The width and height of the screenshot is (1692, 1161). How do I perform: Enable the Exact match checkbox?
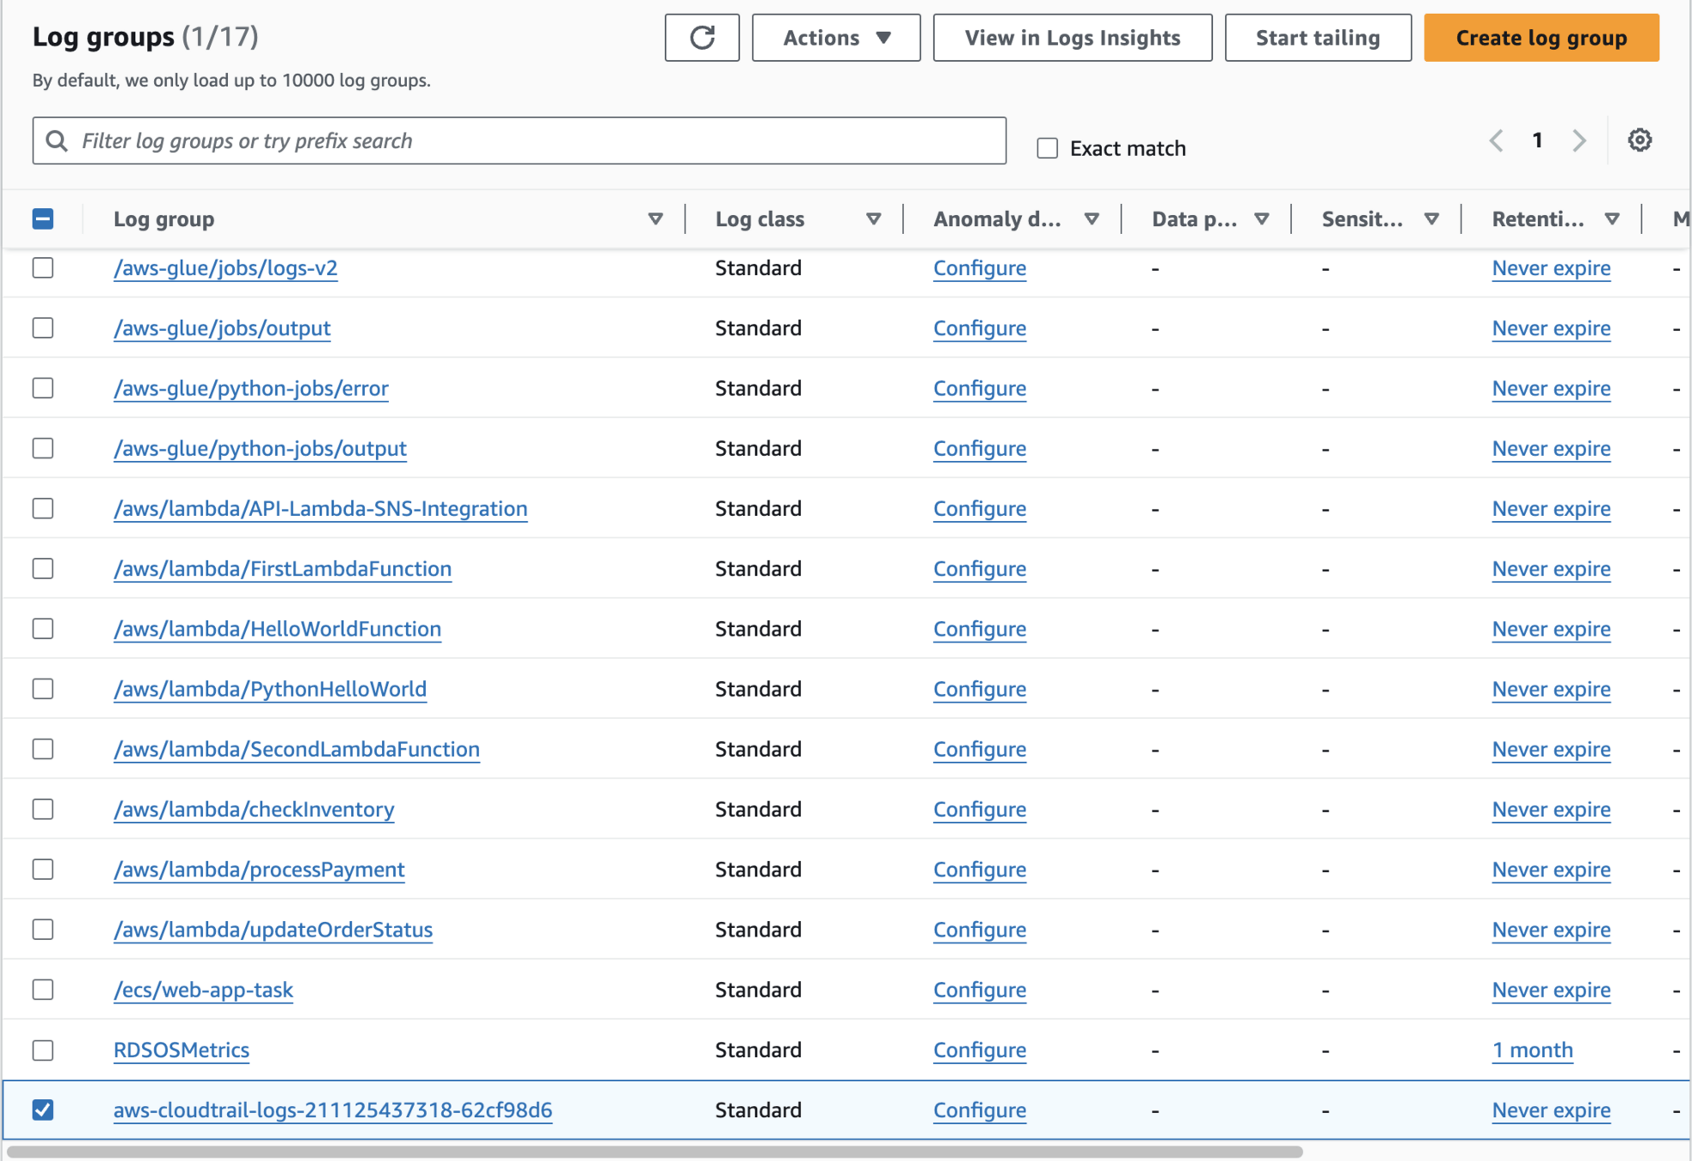(1047, 149)
